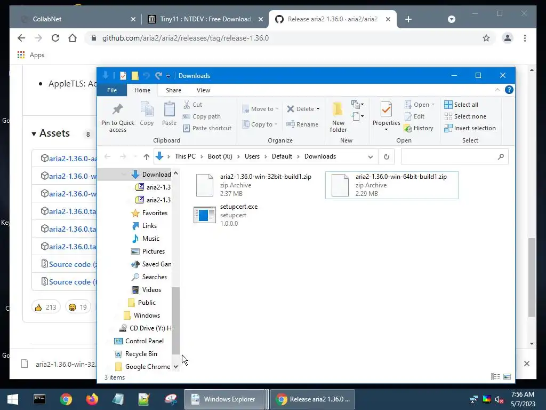Collapse the Explorer ribbon with chevron
Image resolution: width=546 pixels, height=410 pixels.
(497, 90)
